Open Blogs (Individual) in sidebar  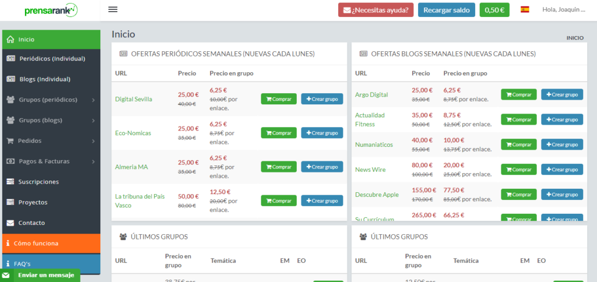point(44,79)
